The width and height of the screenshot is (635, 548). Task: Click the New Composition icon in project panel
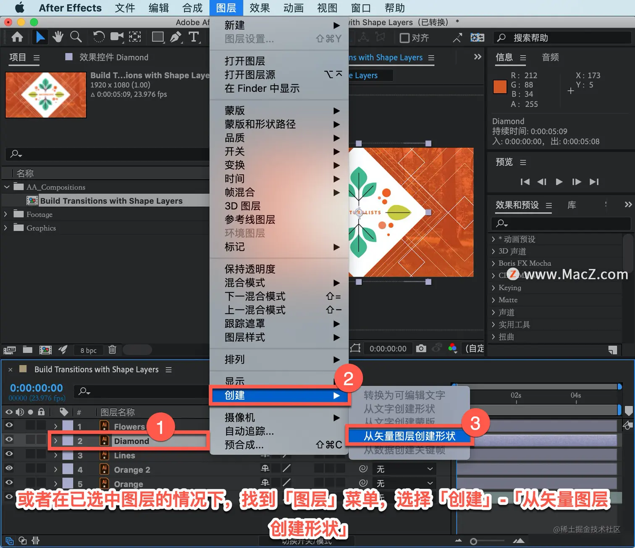pos(45,350)
